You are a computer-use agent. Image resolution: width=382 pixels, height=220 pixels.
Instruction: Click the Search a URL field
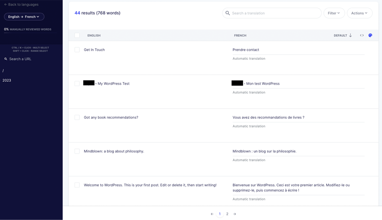tap(20, 59)
